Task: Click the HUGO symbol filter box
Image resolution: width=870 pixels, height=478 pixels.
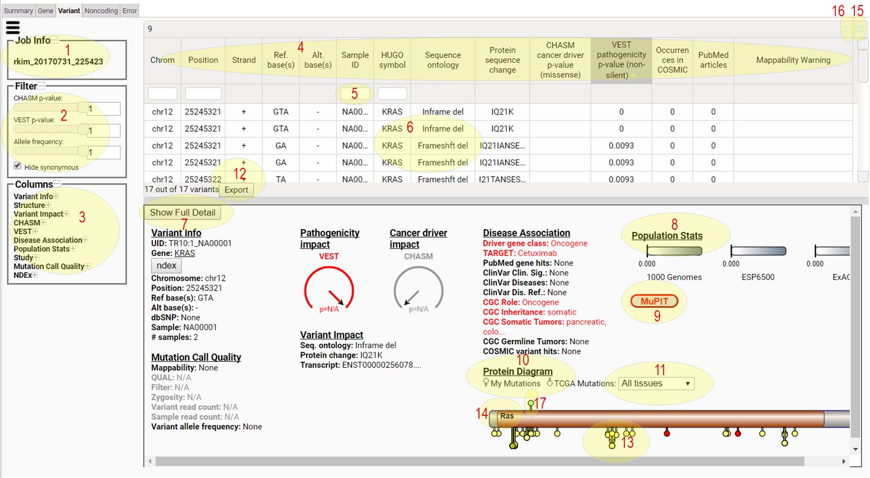Action: pyautogui.click(x=392, y=93)
